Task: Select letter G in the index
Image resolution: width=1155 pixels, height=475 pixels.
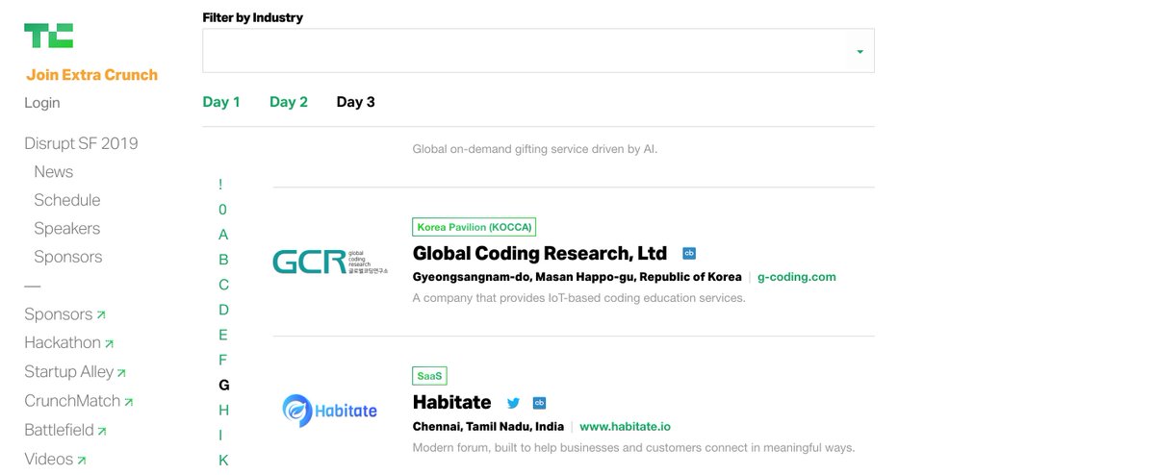Action: click(224, 385)
